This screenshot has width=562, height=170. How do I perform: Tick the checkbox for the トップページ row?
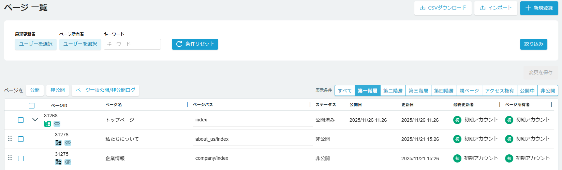tap(21, 120)
